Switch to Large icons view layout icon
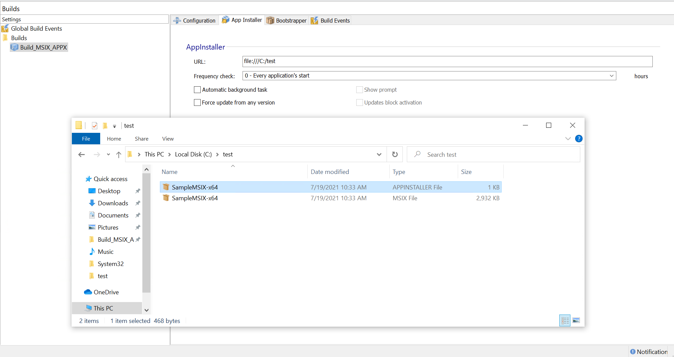This screenshot has width=674, height=357. pyautogui.click(x=576, y=320)
